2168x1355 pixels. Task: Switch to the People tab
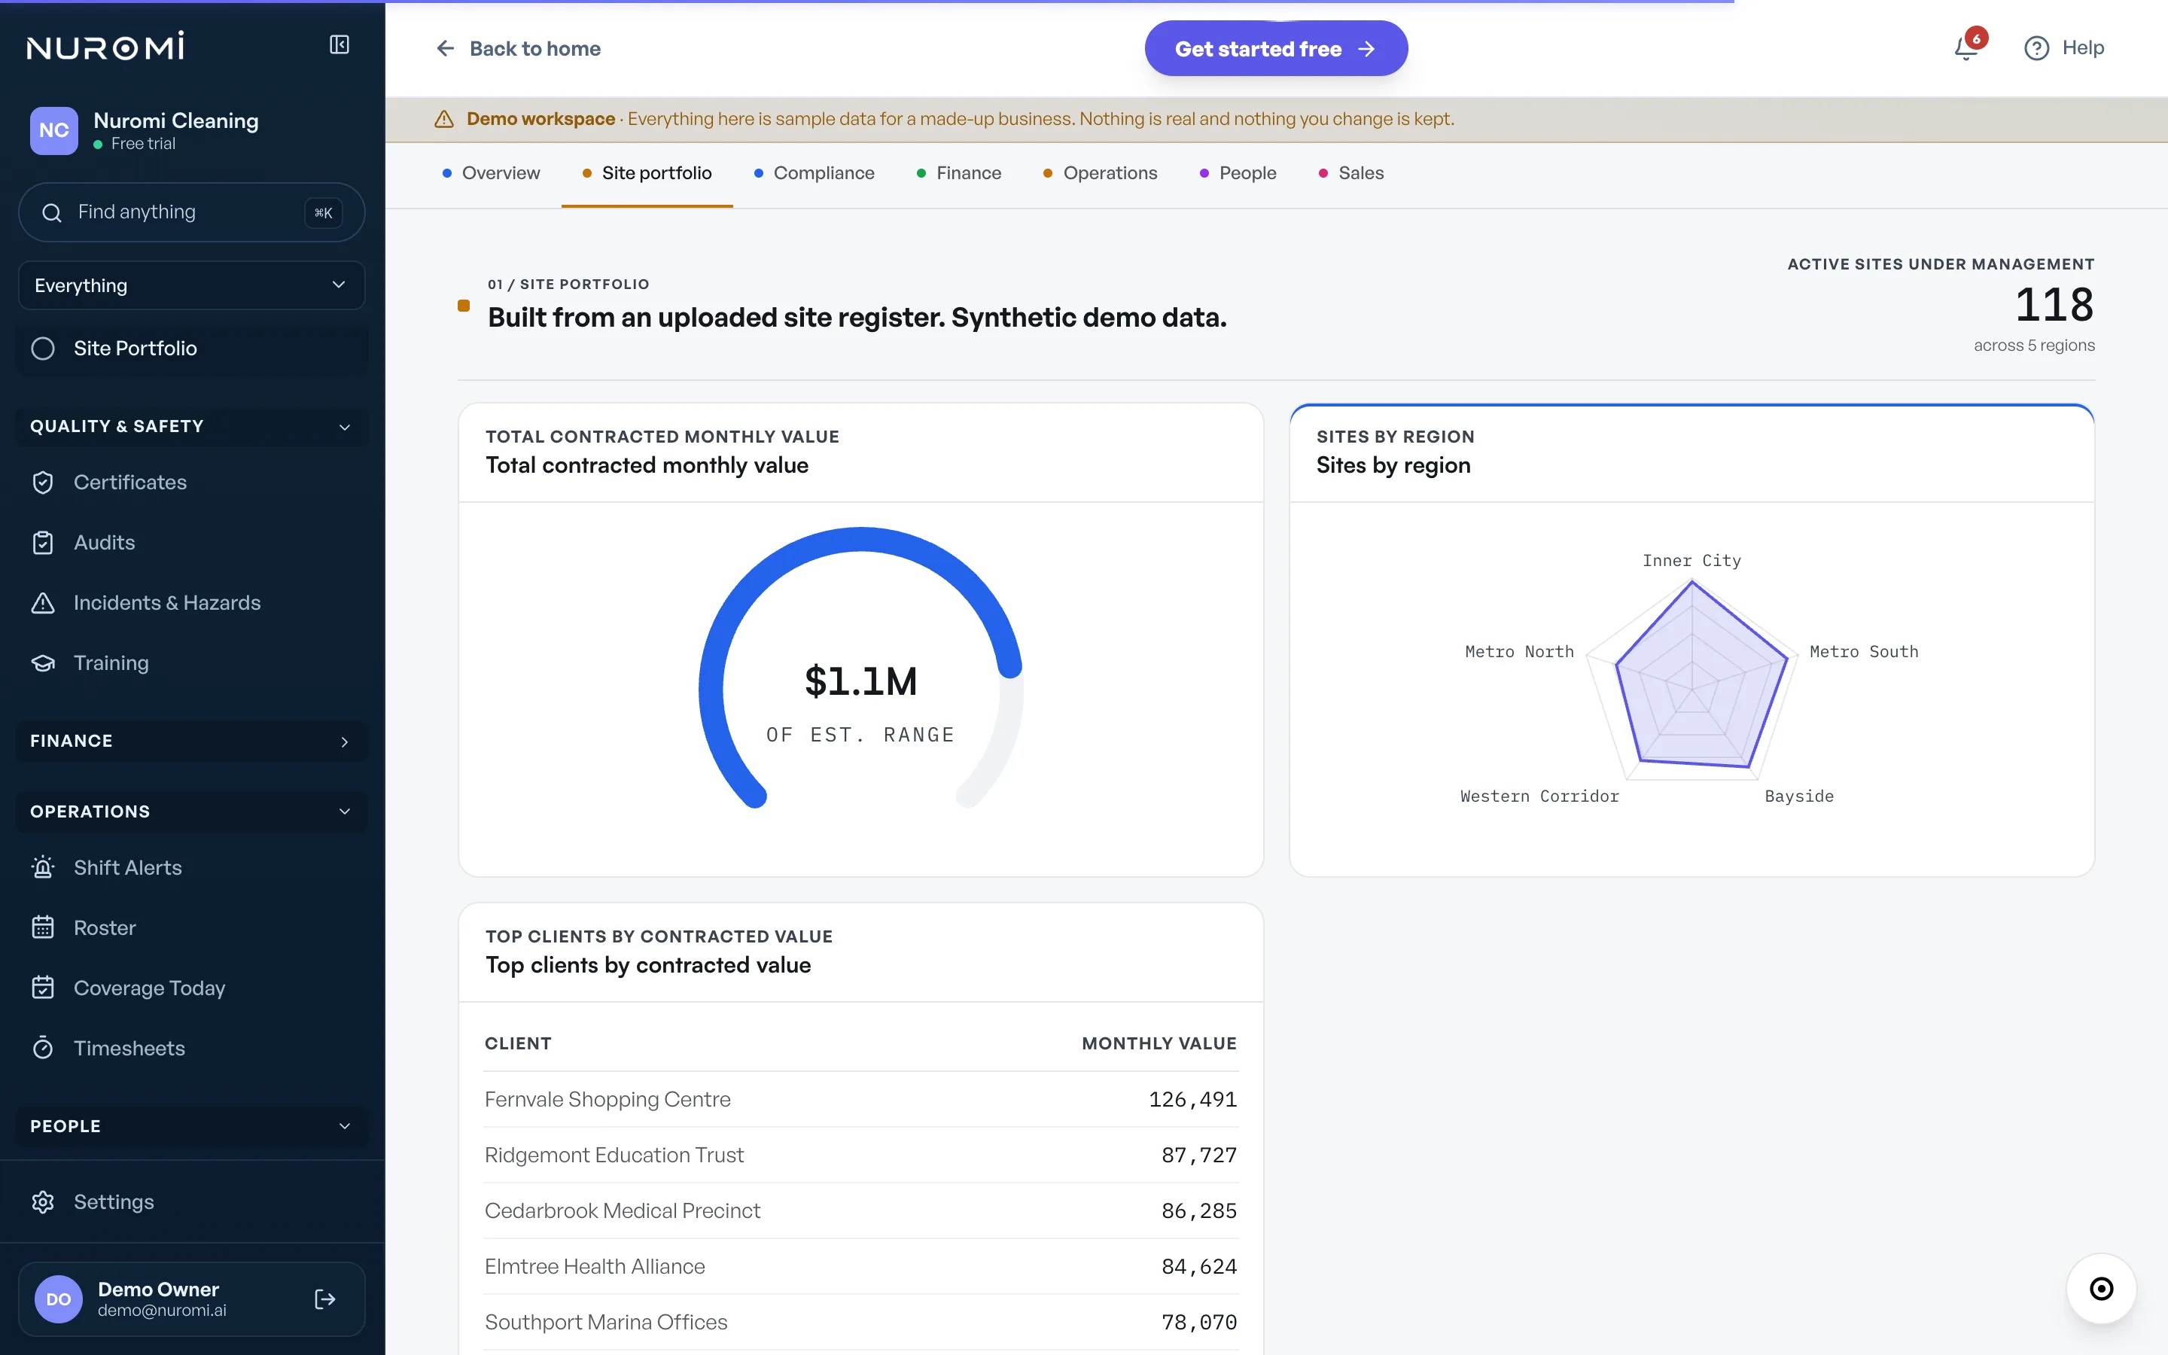point(1238,173)
